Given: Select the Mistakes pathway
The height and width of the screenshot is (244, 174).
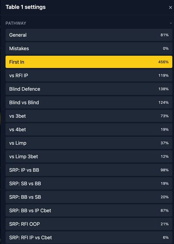Looking at the screenshot, I should pyautogui.click(x=89, y=48).
